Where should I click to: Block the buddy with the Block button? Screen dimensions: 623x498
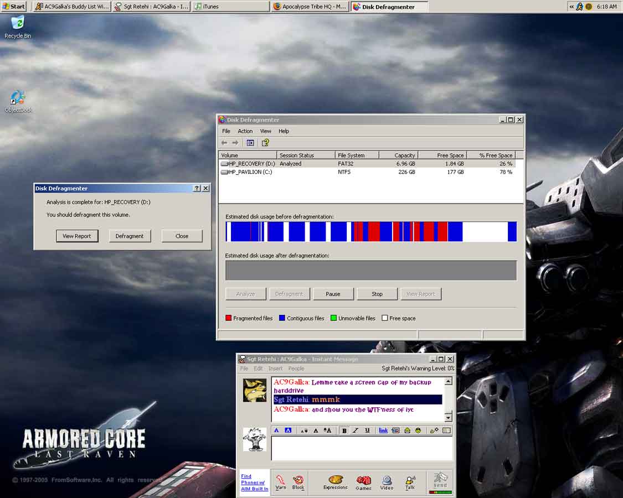click(298, 483)
